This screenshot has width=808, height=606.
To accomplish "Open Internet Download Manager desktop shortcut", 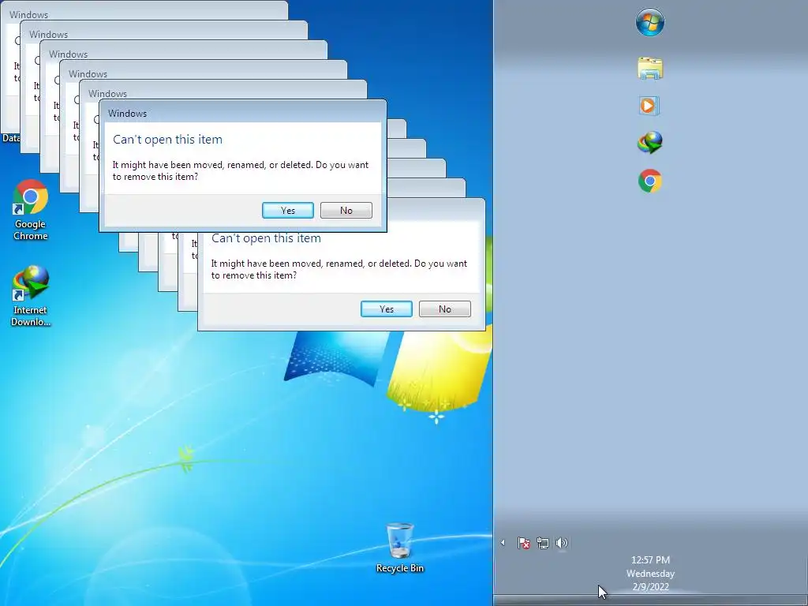I will click(31, 296).
